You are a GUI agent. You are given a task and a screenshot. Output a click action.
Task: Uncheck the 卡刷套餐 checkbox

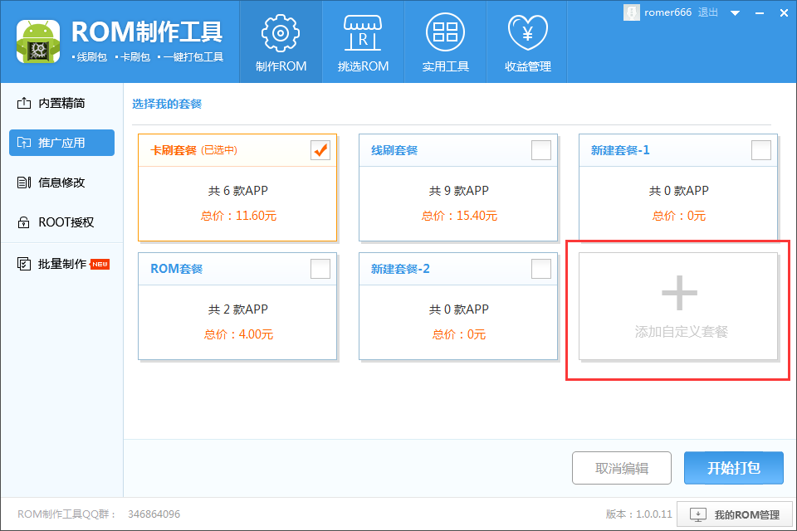tap(320, 150)
